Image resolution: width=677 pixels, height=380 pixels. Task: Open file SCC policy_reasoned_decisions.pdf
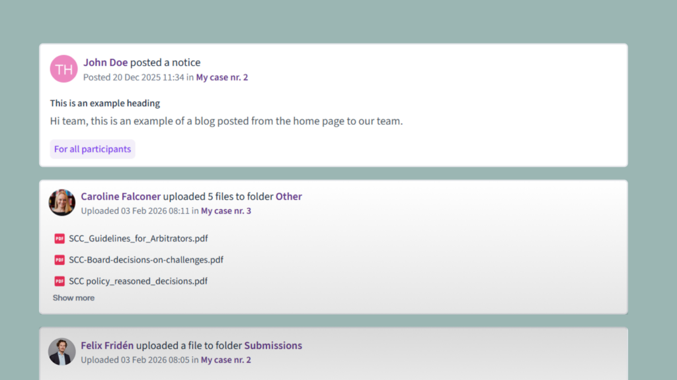(x=138, y=281)
